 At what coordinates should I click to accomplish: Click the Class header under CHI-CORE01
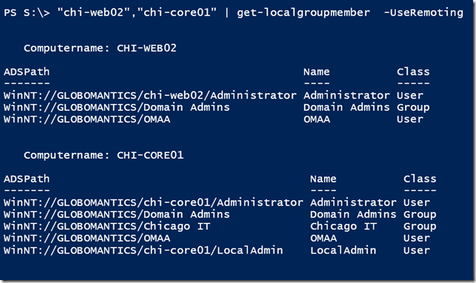click(x=420, y=179)
